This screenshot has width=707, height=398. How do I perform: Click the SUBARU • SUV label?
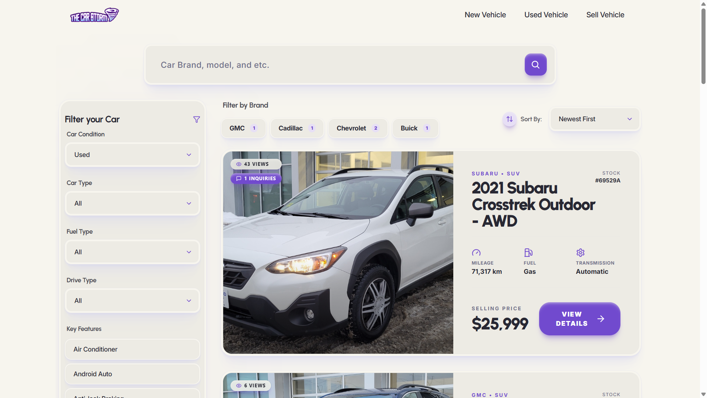[496, 174]
